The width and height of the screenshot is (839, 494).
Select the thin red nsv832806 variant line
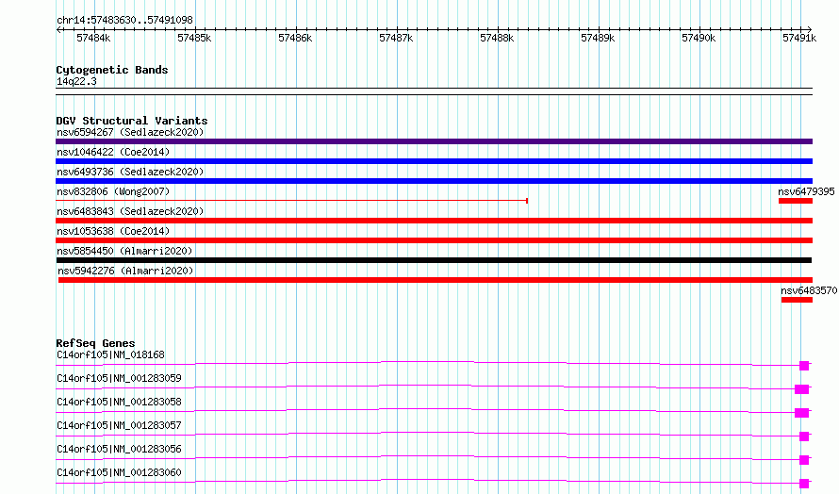(291, 201)
